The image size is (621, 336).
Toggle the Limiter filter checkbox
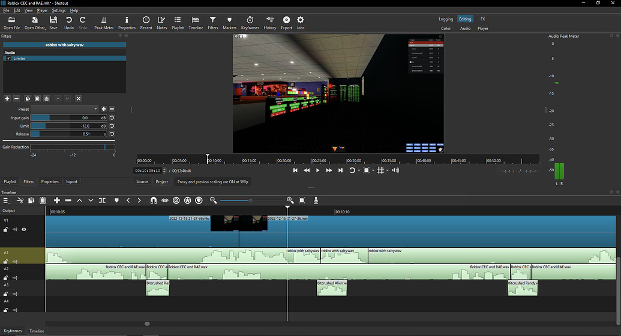click(x=9, y=59)
